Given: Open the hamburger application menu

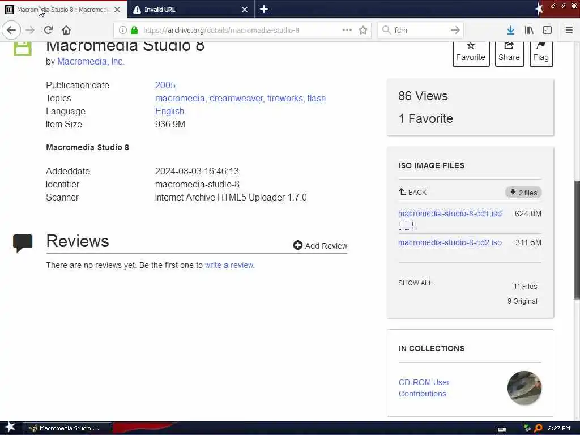Looking at the screenshot, I should [569, 30].
